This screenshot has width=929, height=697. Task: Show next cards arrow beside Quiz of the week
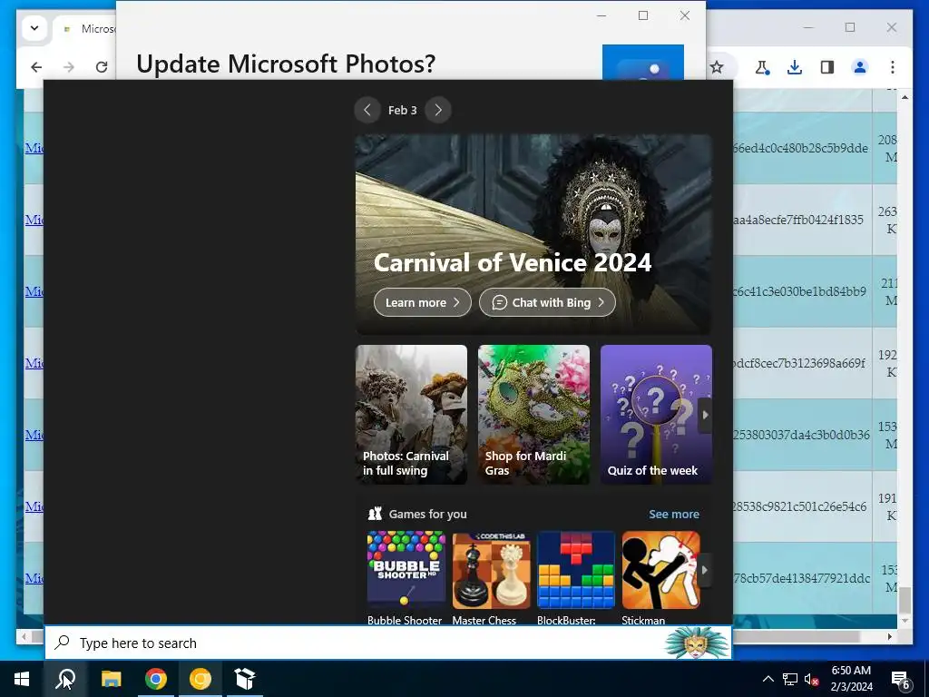point(704,415)
